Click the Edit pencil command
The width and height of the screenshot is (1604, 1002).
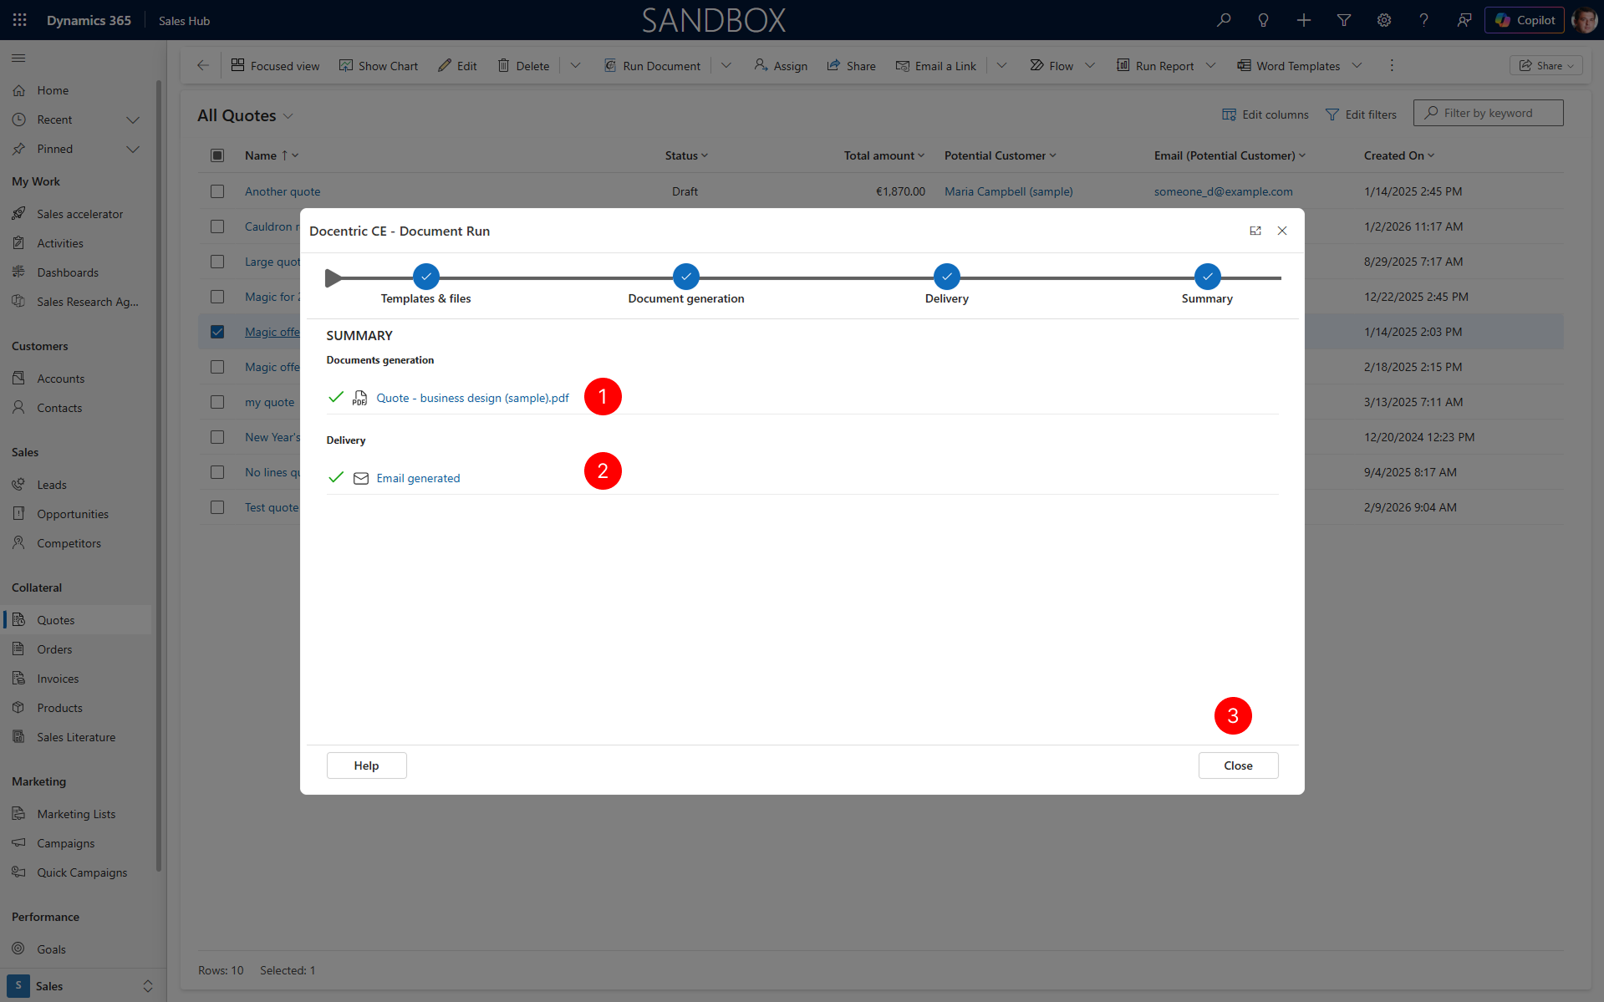457,66
